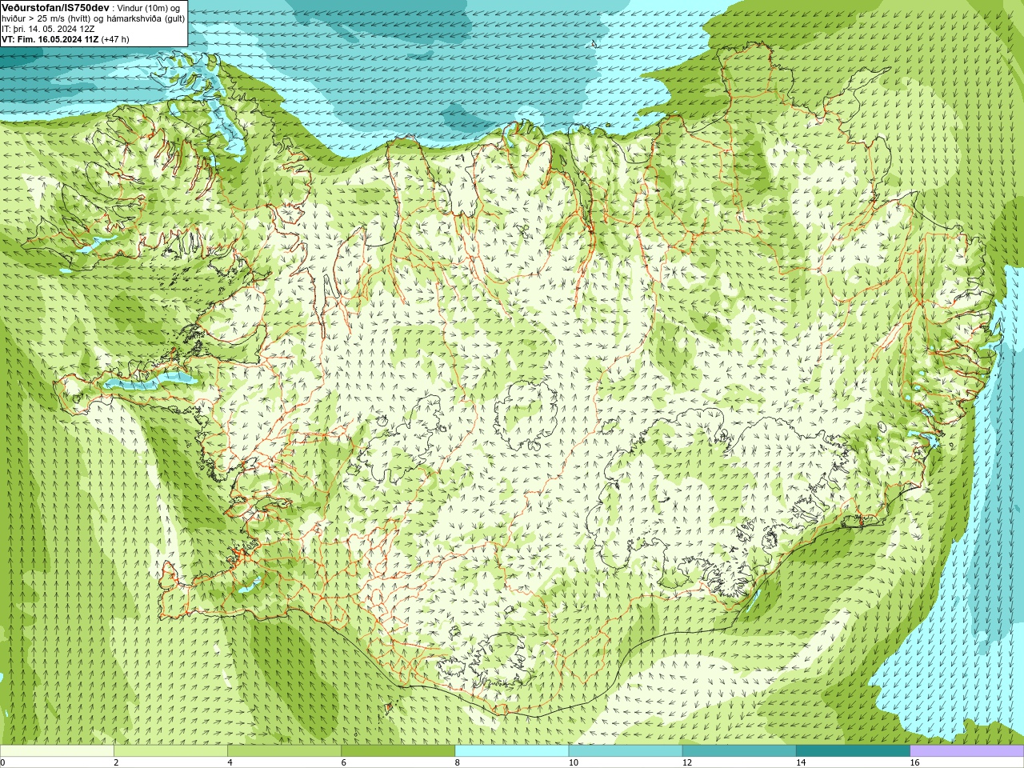Image resolution: width=1024 pixels, height=768 pixels.
Task: Click the '12' tick label on the colorbar
Action: click(687, 762)
